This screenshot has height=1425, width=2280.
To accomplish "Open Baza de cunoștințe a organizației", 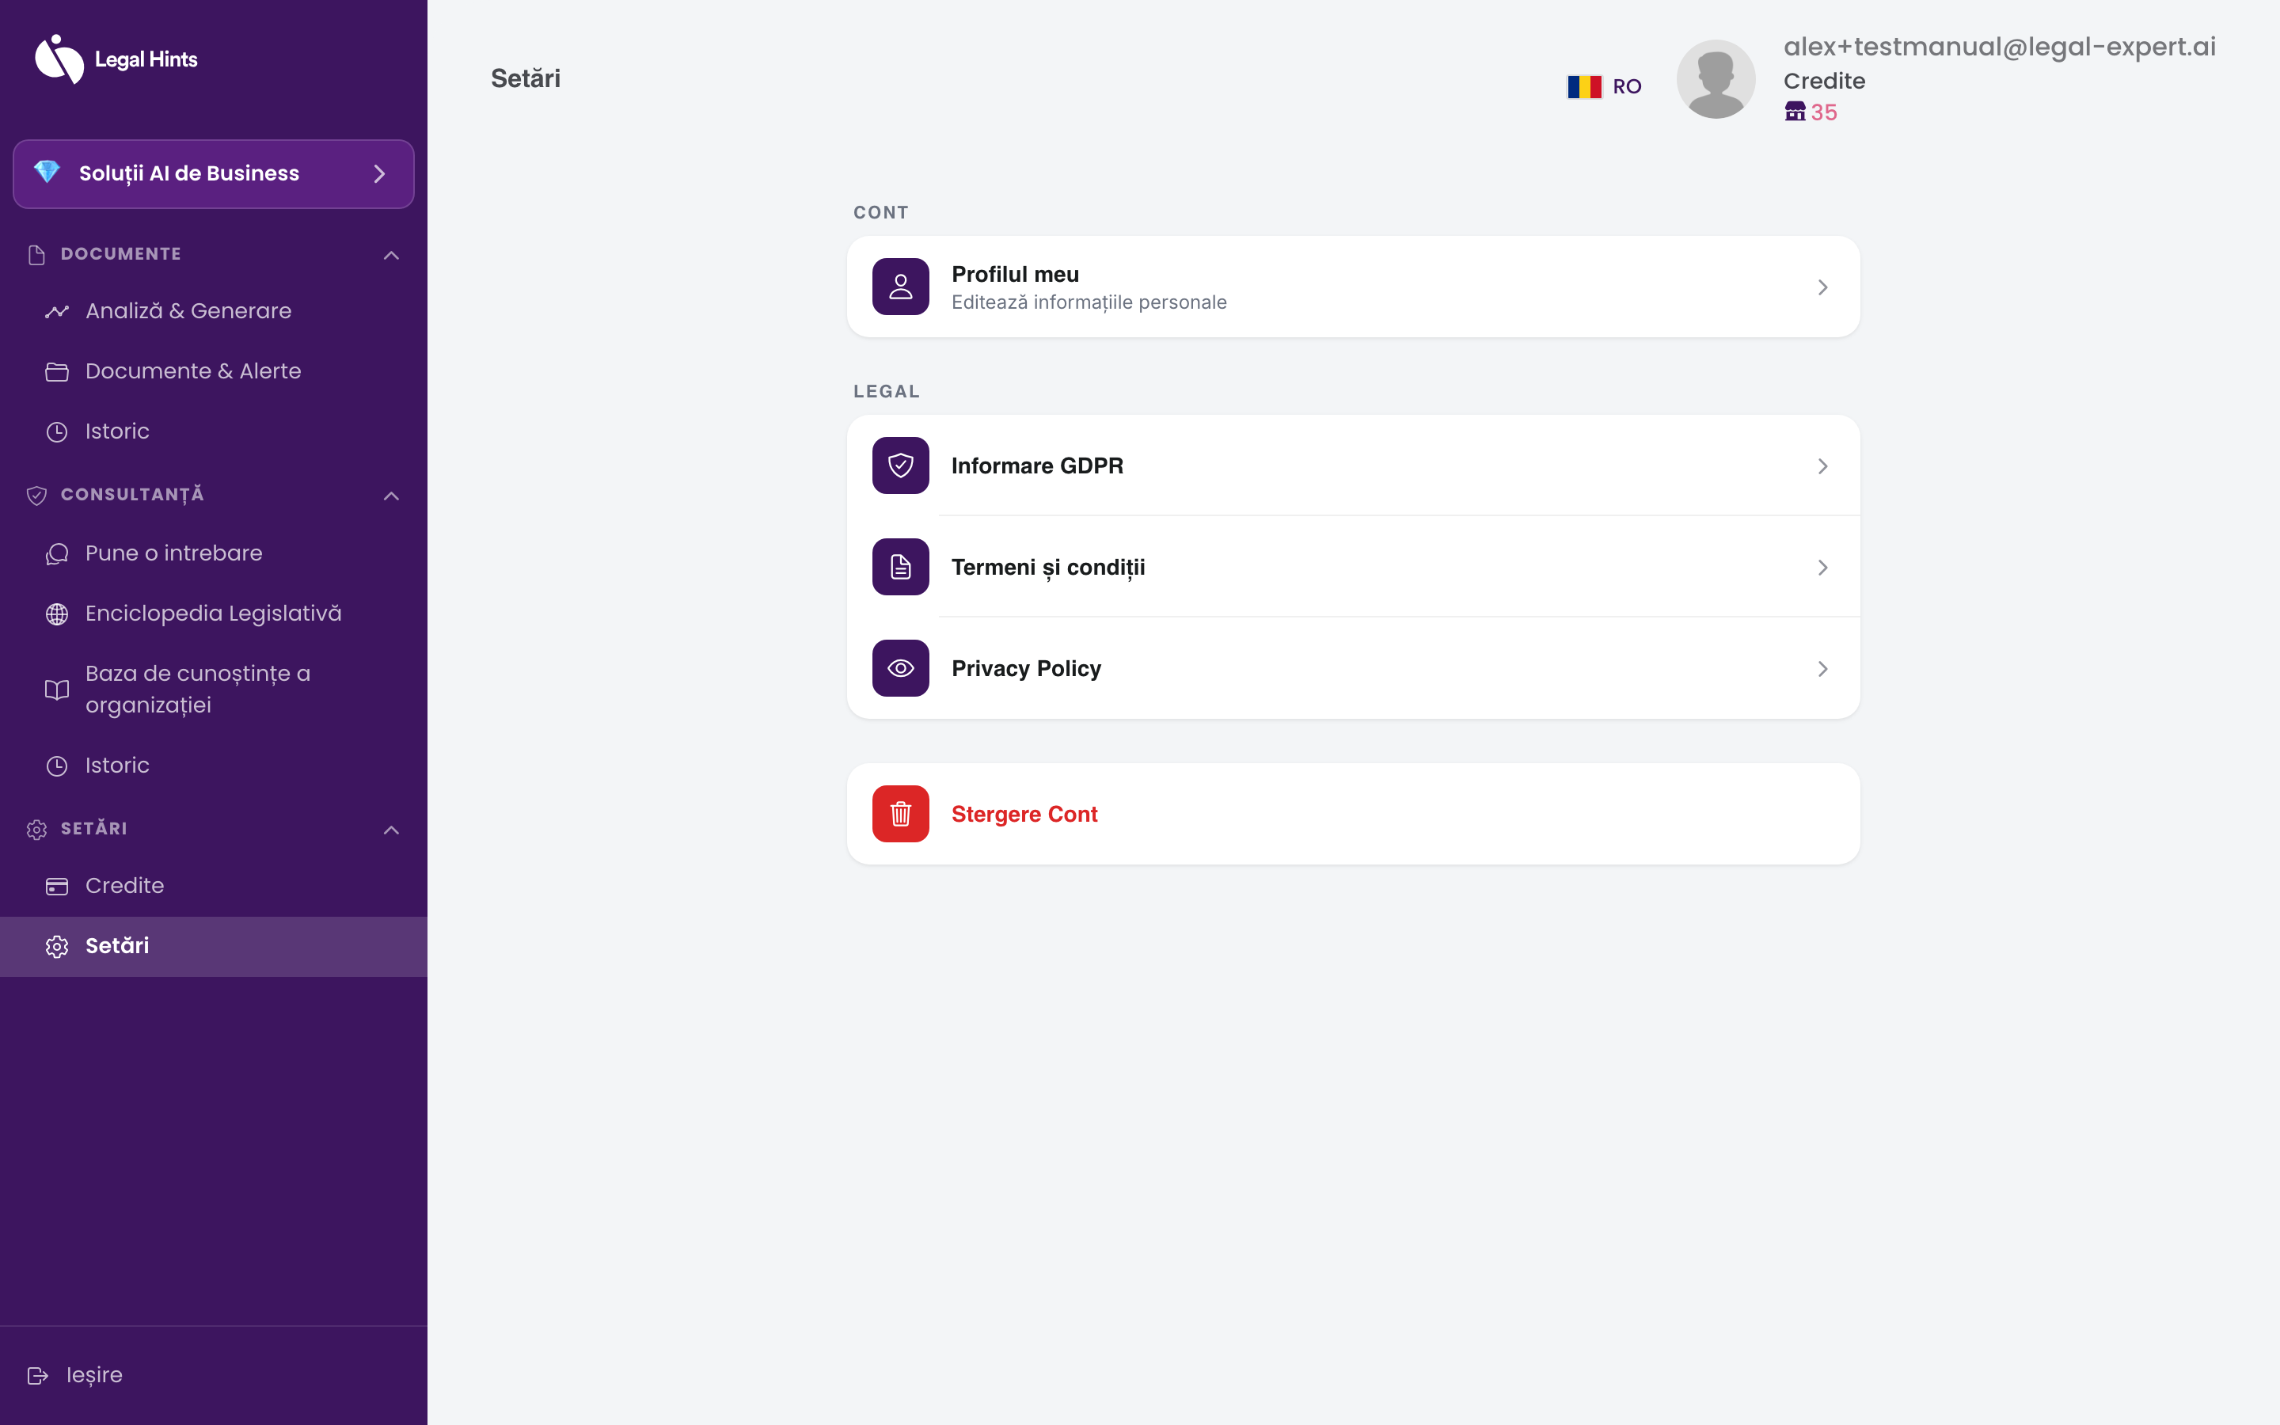I will point(214,689).
